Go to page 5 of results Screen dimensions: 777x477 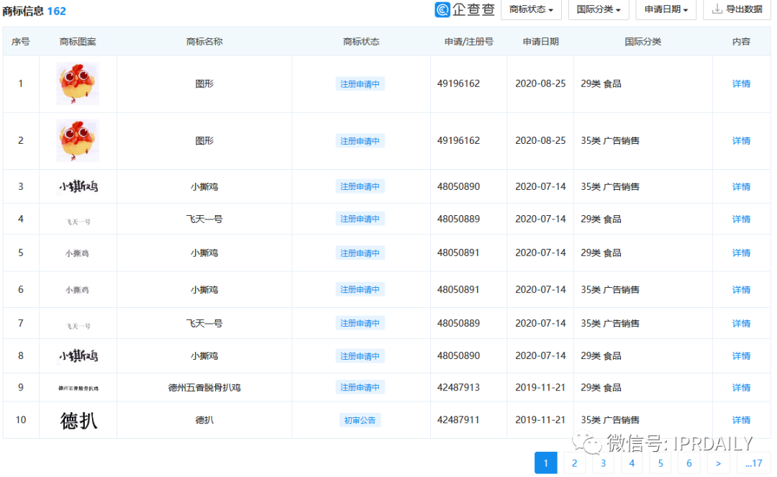pyautogui.click(x=660, y=463)
